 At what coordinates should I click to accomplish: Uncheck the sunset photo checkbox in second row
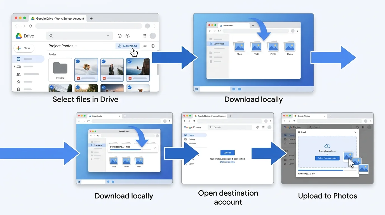(104, 87)
